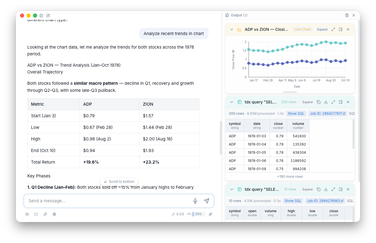Screen dimensions: 376x243
Task: Collapse the ADP vs ZION chart card
Action: pos(232,29)
